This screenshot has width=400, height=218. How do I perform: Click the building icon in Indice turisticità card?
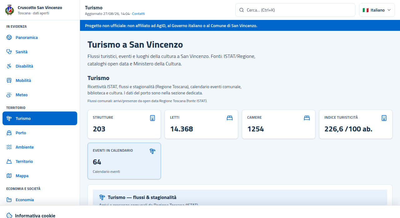(x=384, y=118)
